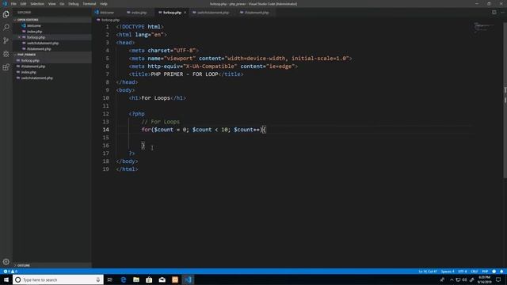Click the editor minimap preview

click(x=484, y=27)
